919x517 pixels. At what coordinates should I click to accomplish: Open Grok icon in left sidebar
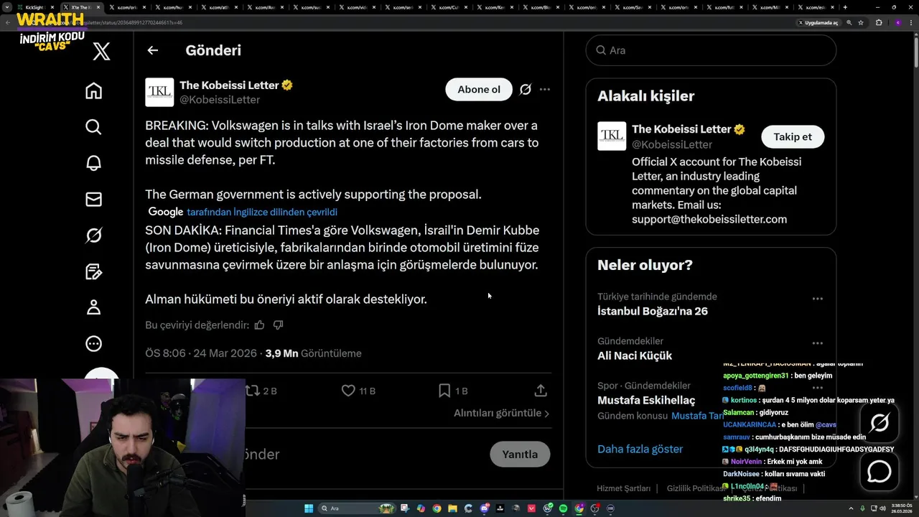click(x=93, y=235)
